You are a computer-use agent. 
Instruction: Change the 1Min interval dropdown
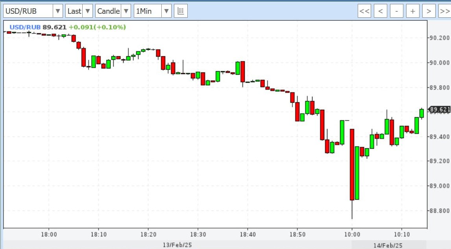[166, 11]
